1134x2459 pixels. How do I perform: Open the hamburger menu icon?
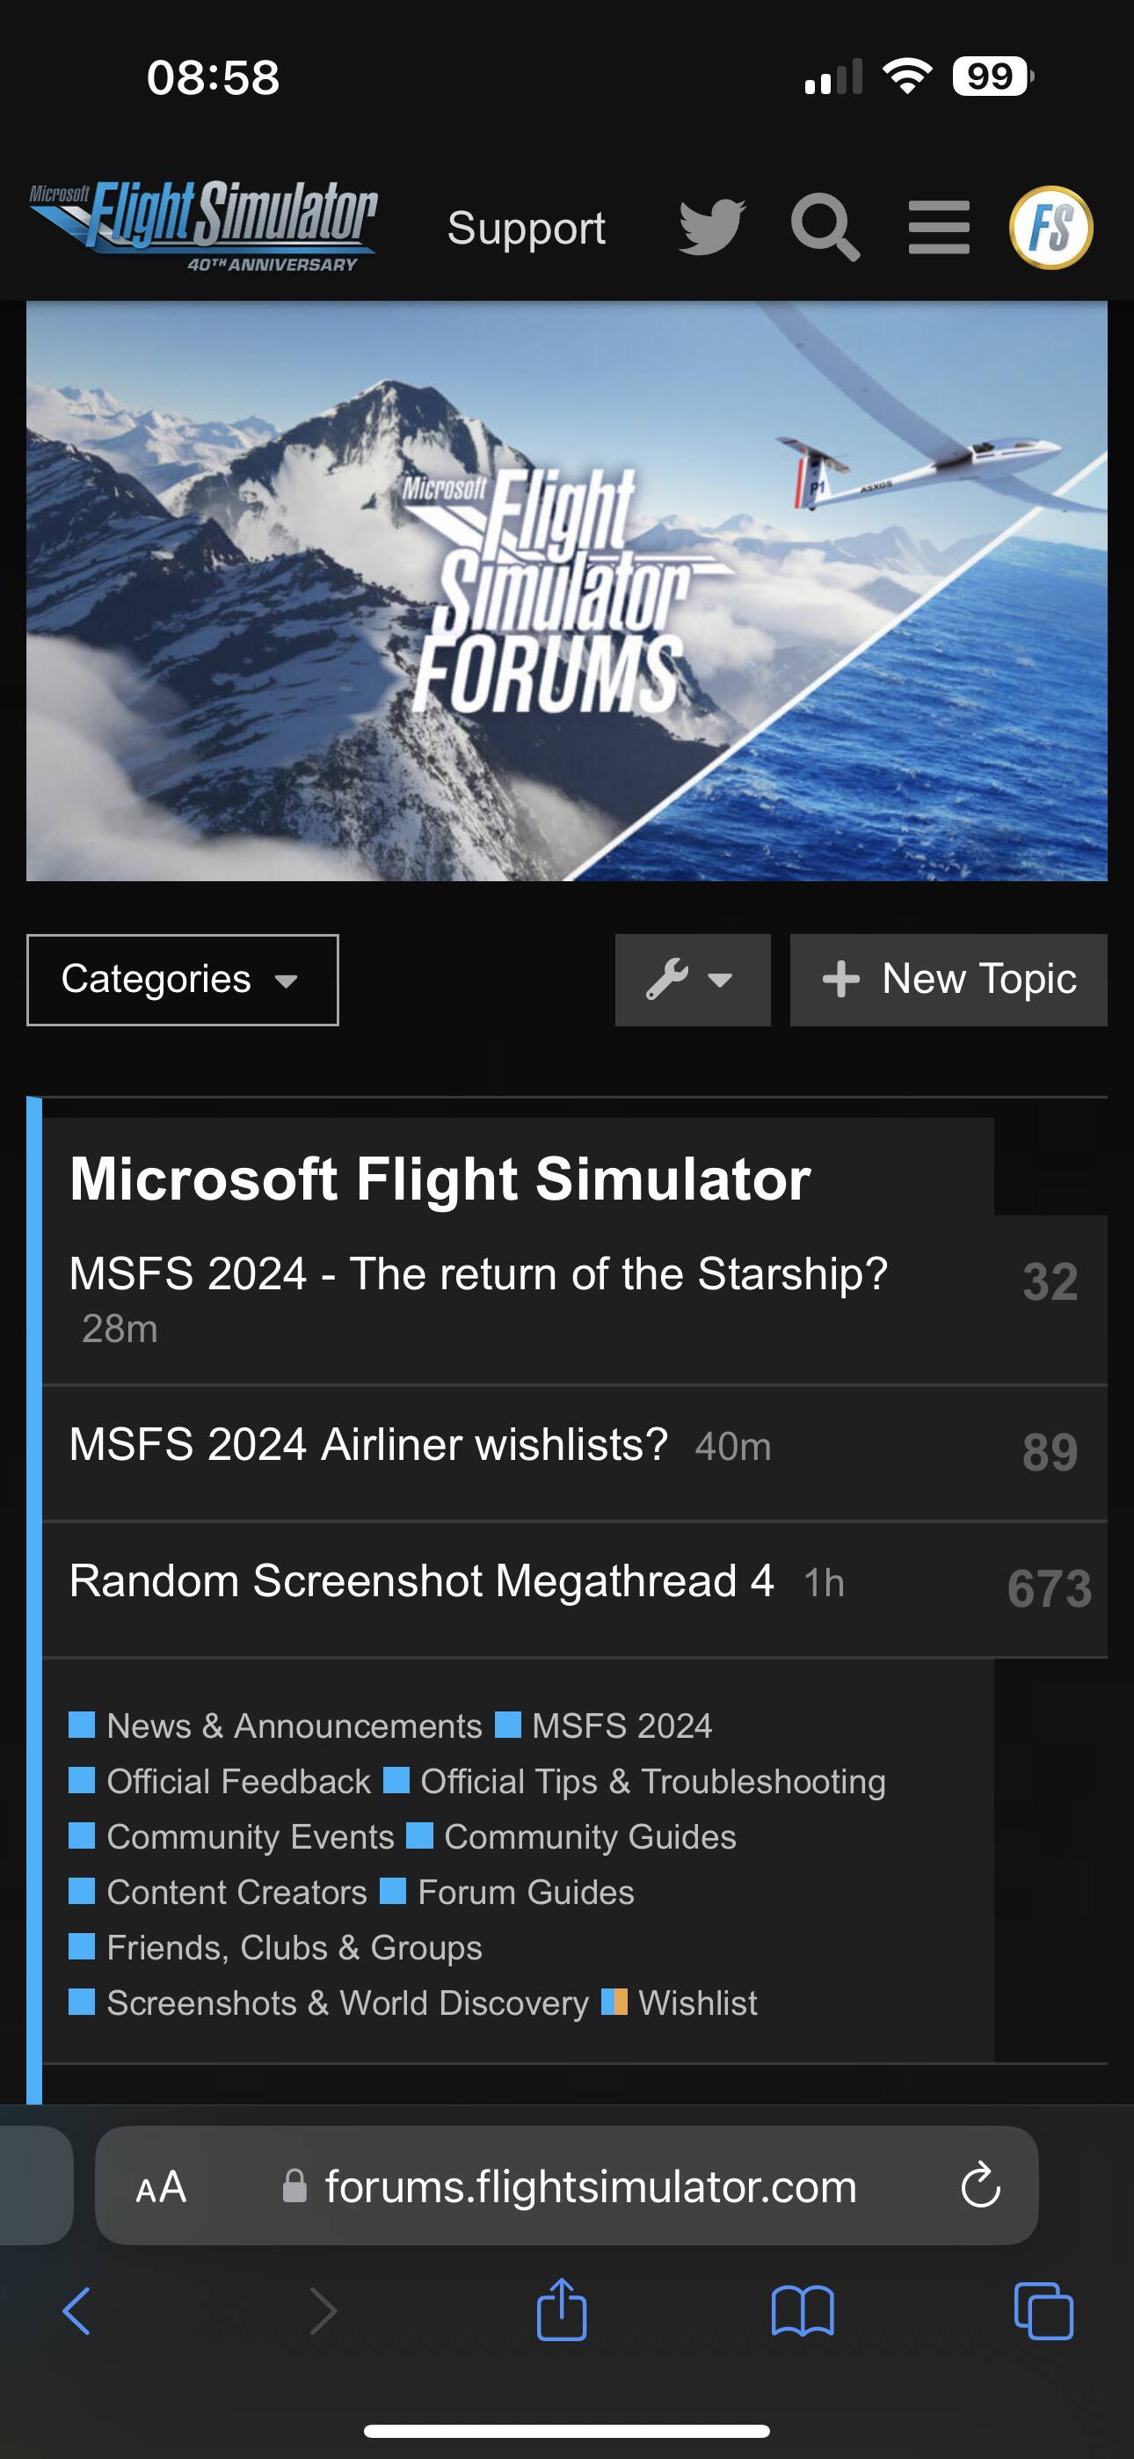pyautogui.click(x=938, y=227)
